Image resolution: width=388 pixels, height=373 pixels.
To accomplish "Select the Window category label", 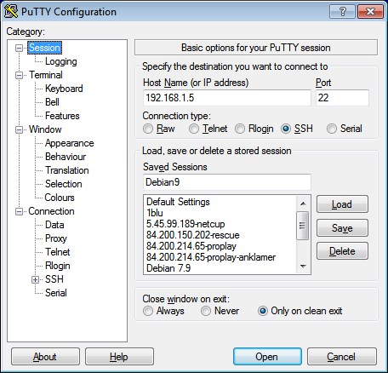I will point(45,129).
